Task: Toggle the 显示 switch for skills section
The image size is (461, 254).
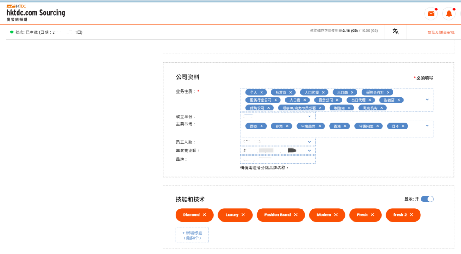Action: tap(427, 199)
